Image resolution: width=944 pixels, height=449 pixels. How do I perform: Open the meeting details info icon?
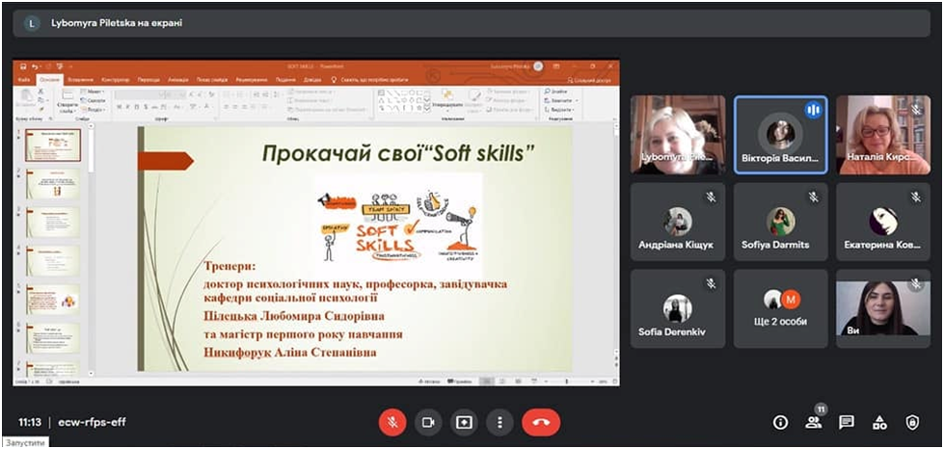pyautogui.click(x=780, y=422)
